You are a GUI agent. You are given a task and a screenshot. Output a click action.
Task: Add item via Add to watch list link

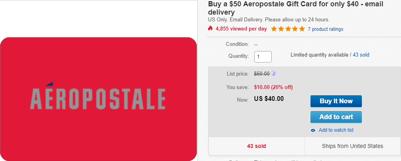tap(336, 130)
